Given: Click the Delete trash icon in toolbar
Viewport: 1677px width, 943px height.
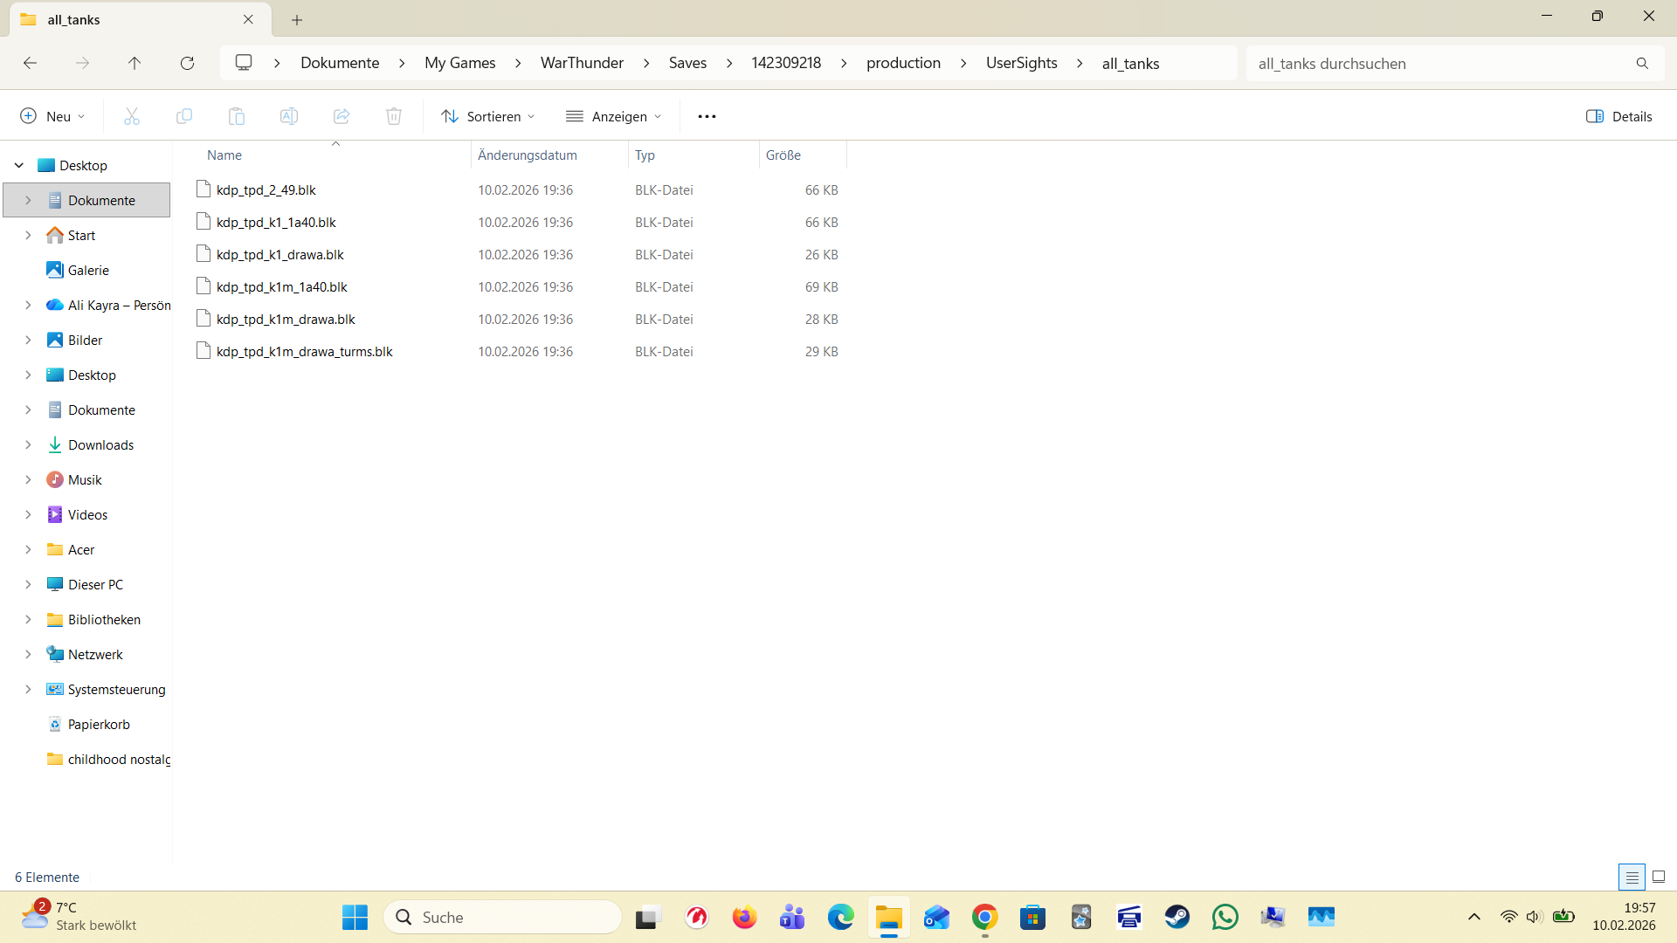Looking at the screenshot, I should 394,116.
